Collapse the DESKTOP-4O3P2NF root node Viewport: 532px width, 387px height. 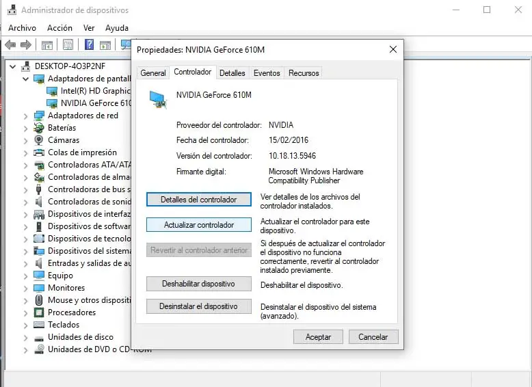pos(13,67)
